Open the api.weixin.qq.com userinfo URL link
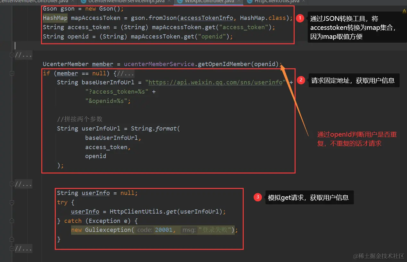 (x=216, y=82)
